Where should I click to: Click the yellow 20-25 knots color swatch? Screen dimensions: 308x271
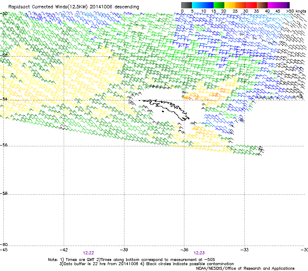230,5
